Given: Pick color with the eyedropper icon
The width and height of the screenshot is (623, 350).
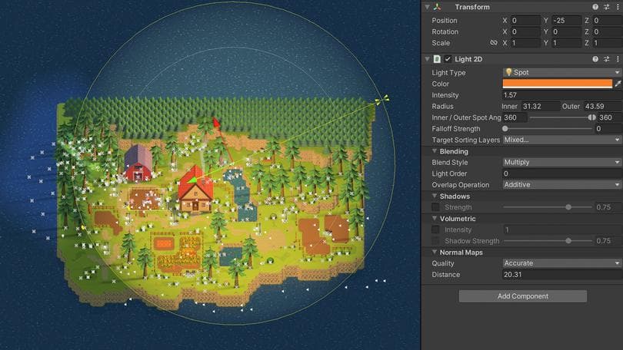Looking at the screenshot, I should (x=618, y=84).
